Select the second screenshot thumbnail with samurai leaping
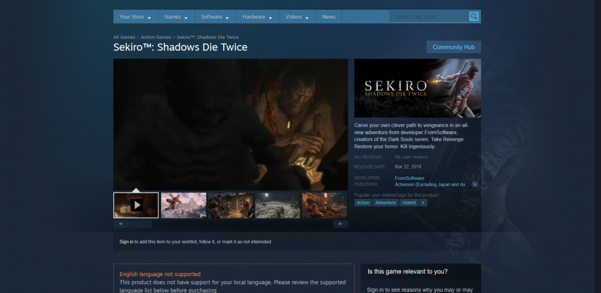601x293 pixels. pyautogui.click(x=184, y=205)
